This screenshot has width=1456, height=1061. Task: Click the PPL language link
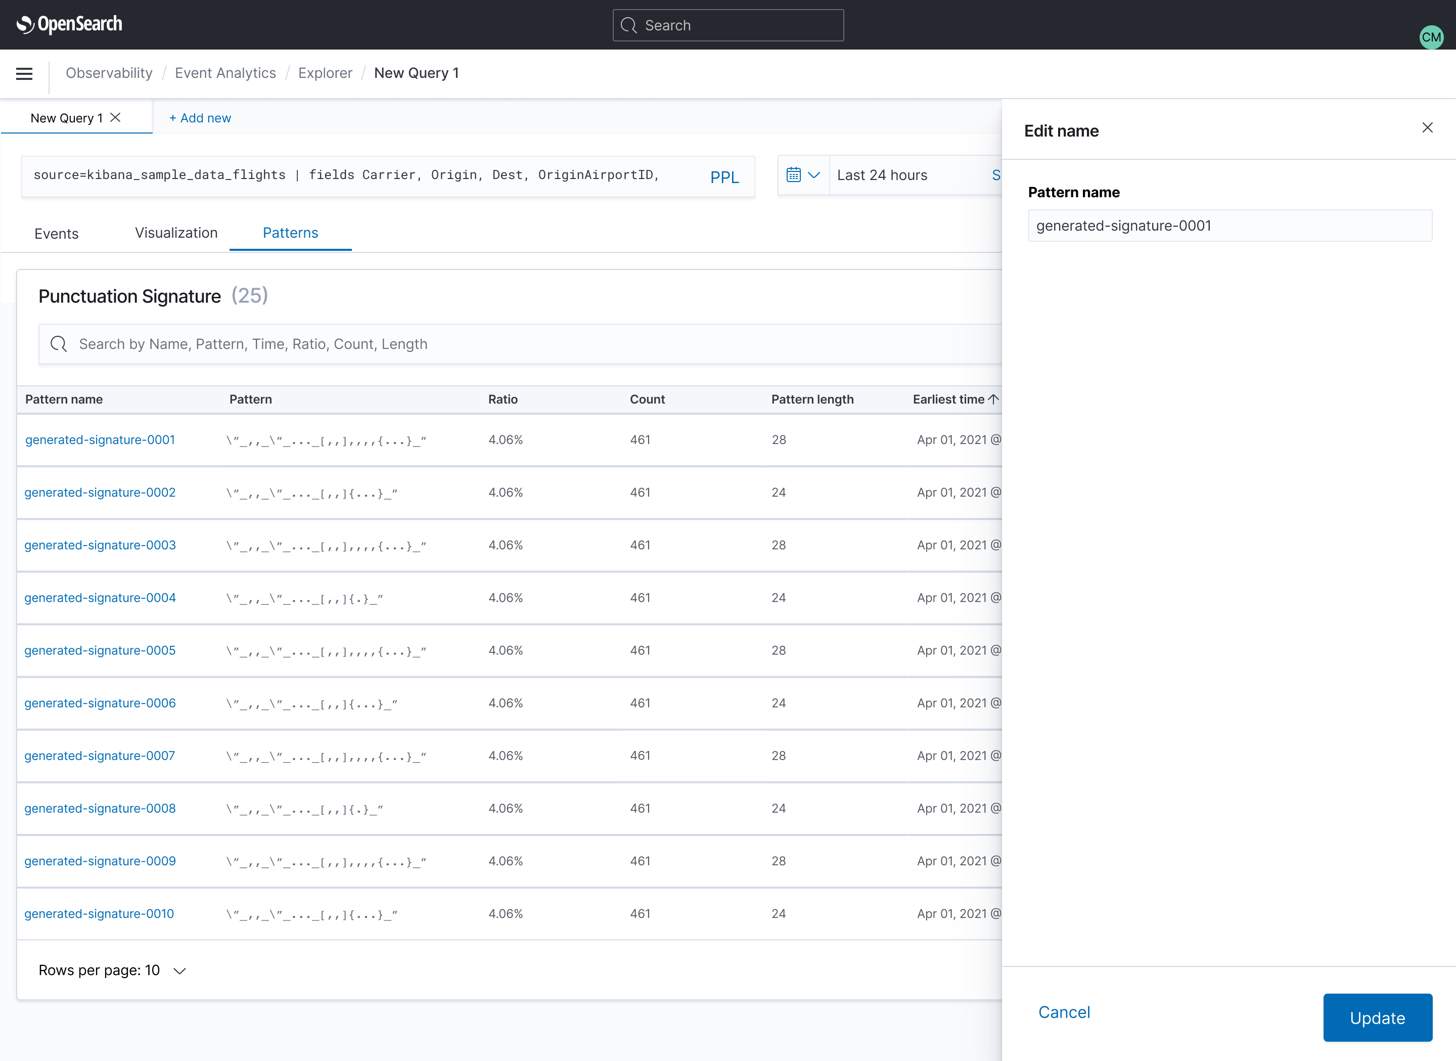click(724, 176)
